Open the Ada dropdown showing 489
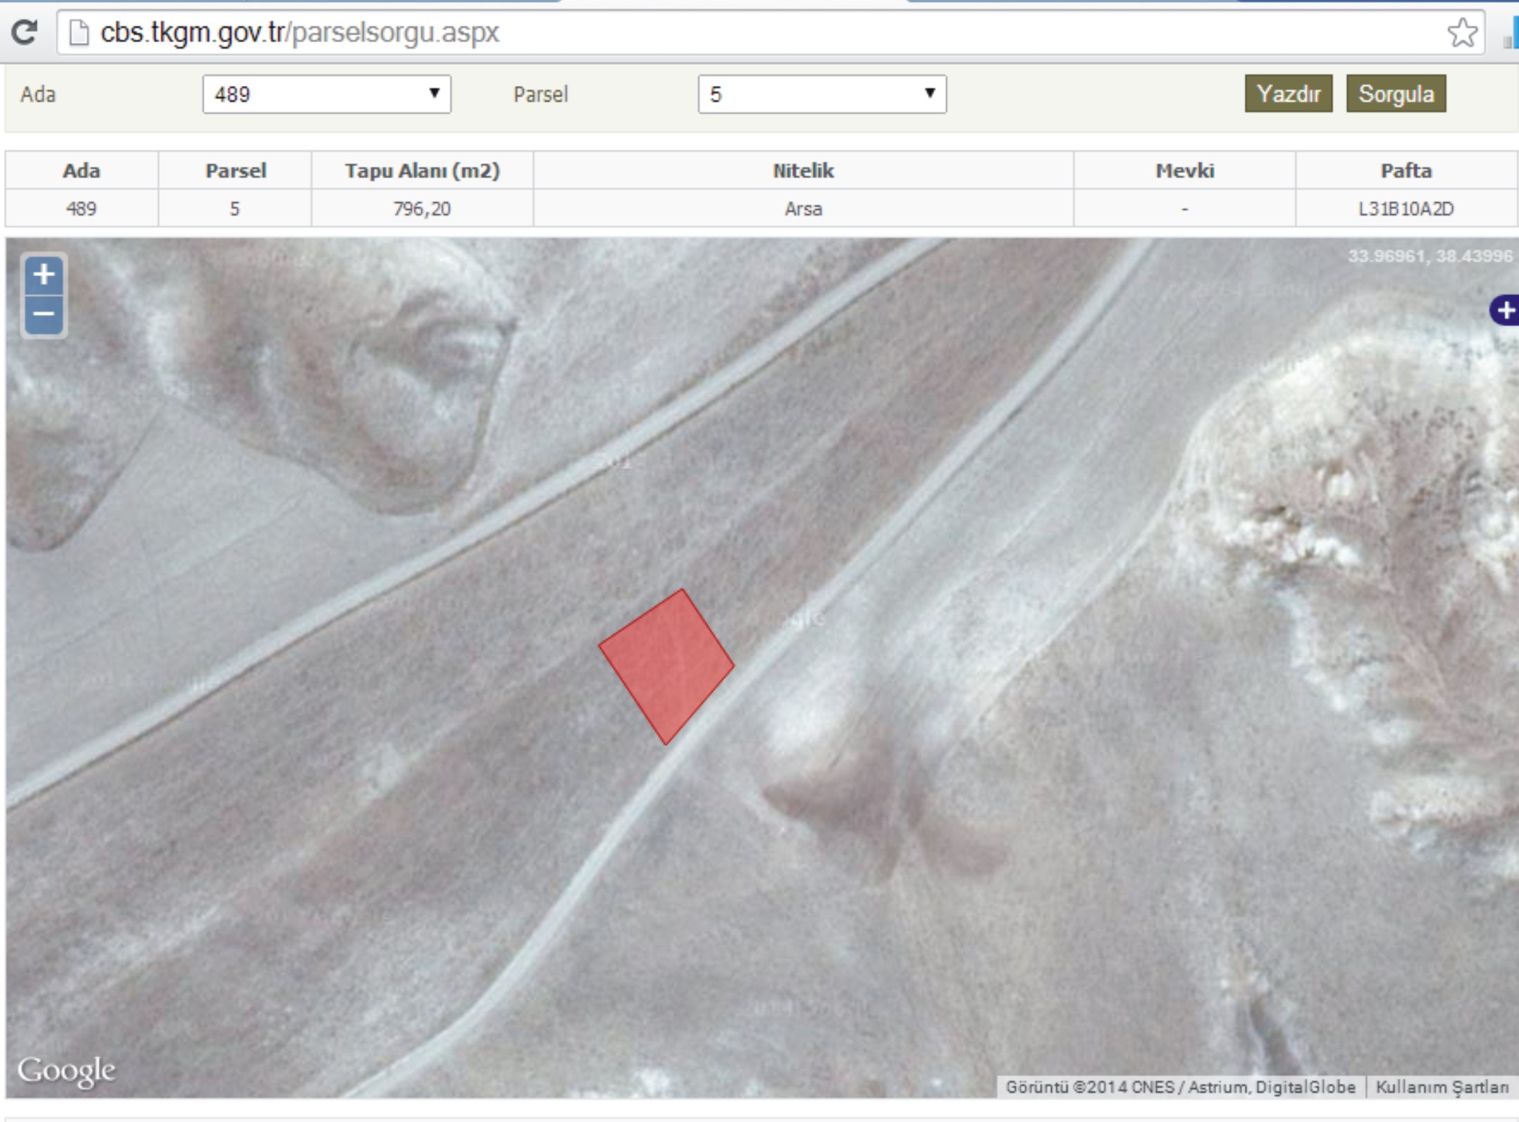The width and height of the screenshot is (1519, 1122). click(326, 94)
